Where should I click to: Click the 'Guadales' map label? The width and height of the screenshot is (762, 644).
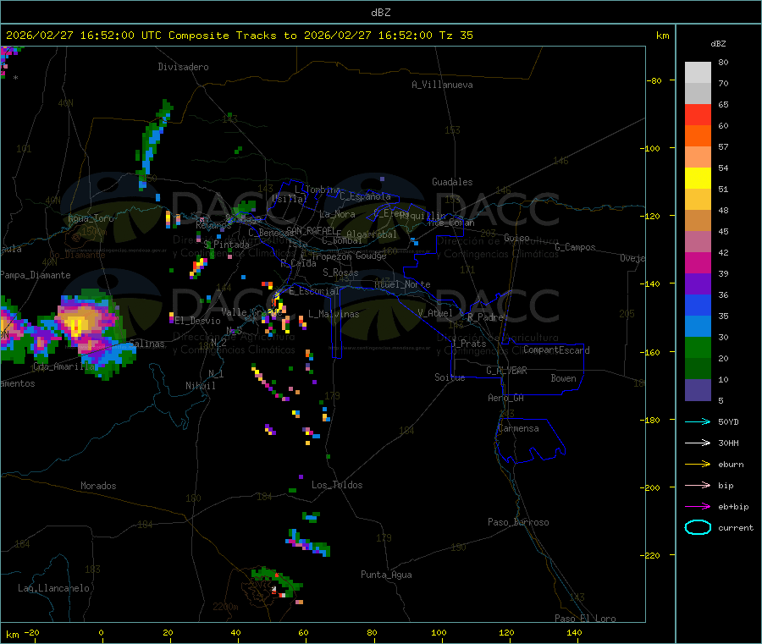452,182
